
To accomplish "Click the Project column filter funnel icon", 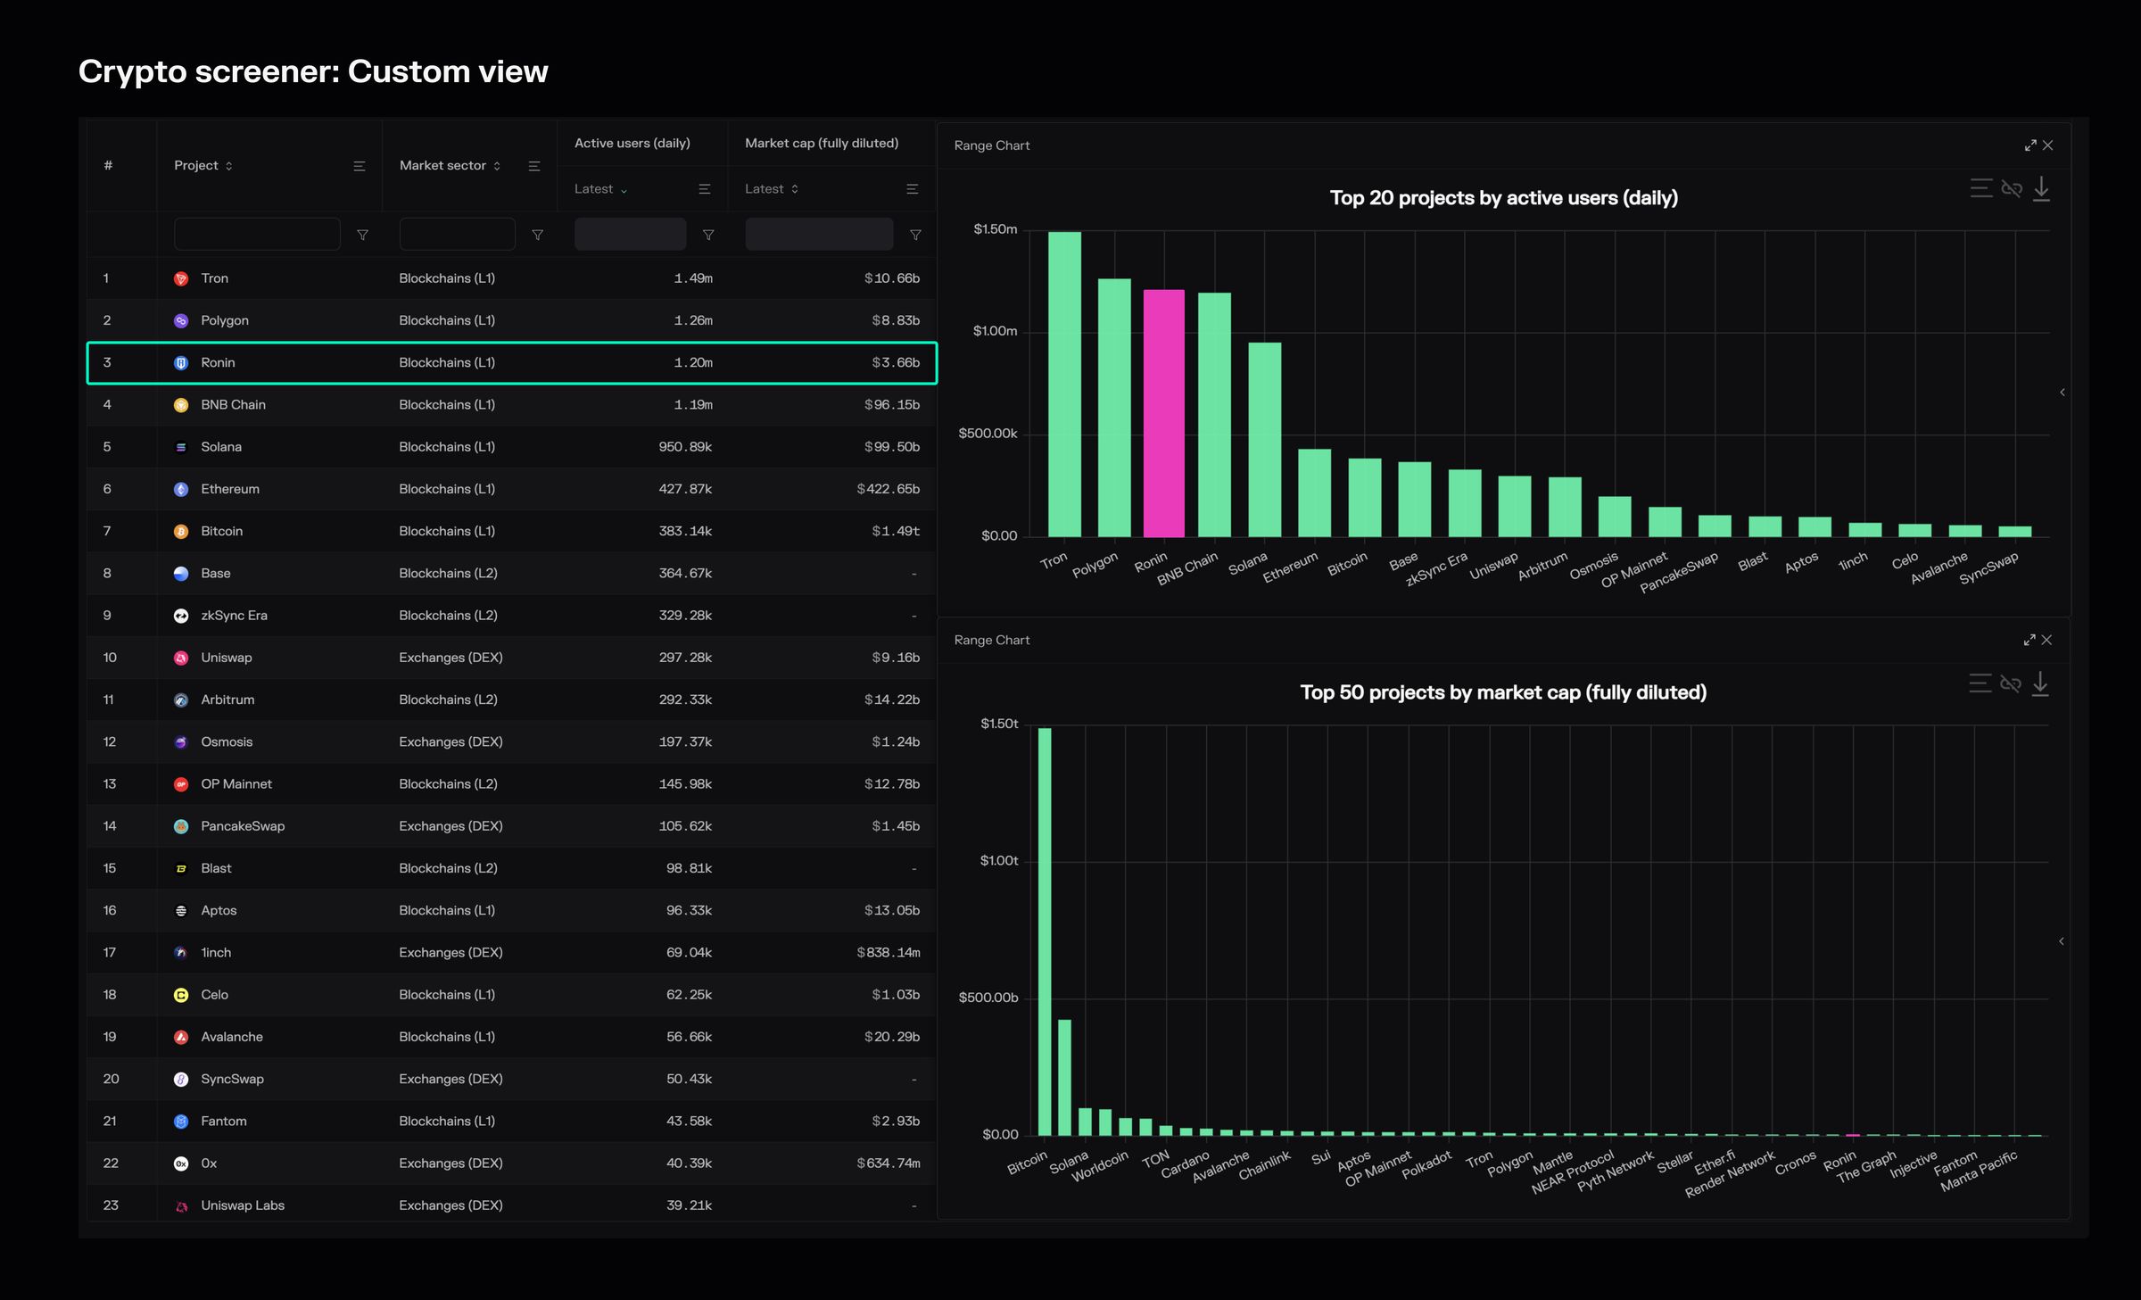I will pos(362,235).
